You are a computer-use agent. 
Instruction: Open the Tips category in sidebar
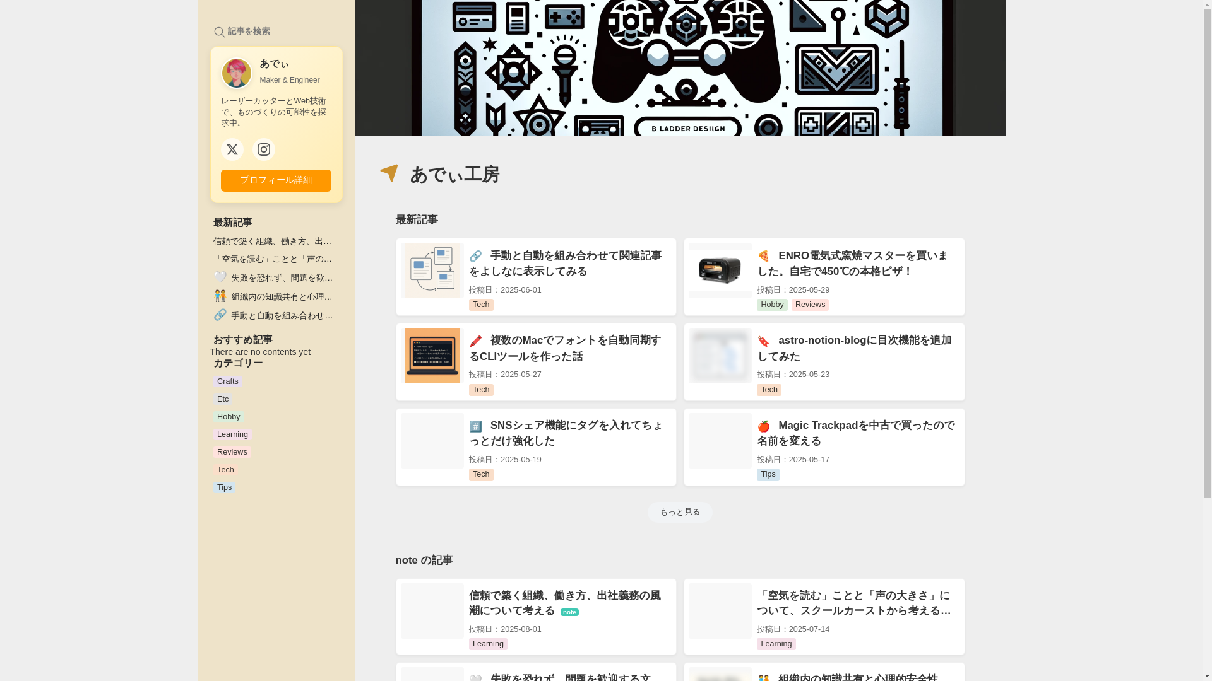[x=224, y=487]
